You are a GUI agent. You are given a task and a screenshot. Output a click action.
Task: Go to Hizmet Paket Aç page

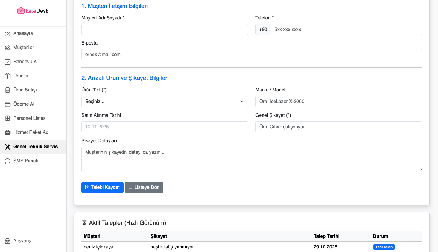pyautogui.click(x=30, y=132)
